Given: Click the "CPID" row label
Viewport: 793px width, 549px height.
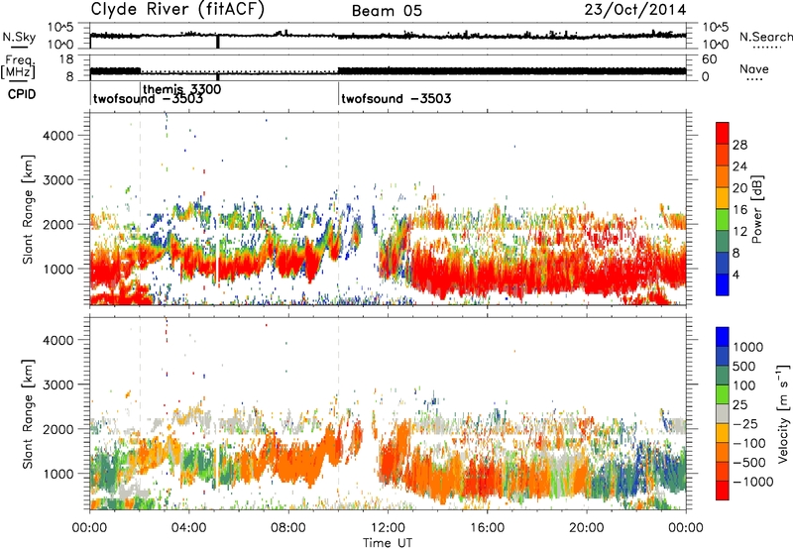Looking at the screenshot, I should [22, 94].
